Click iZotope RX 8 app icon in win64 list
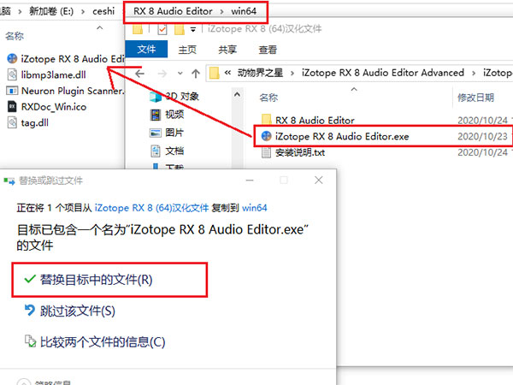Image resolution: width=513 pixels, height=385 pixels. (x=12, y=59)
